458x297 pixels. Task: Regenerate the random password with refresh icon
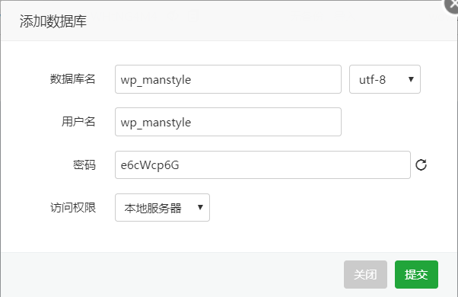[421, 164]
